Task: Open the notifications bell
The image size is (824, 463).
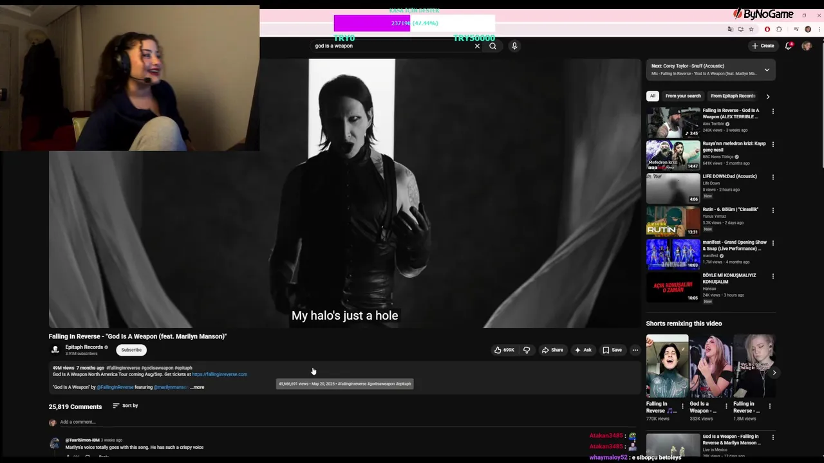Action: pos(789,46)
